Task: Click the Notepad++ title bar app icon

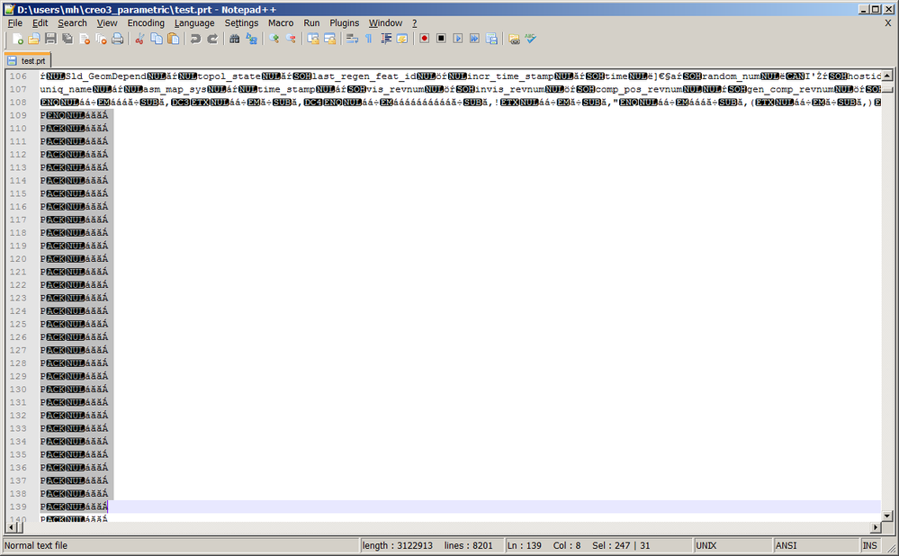Action: (9, 9)
